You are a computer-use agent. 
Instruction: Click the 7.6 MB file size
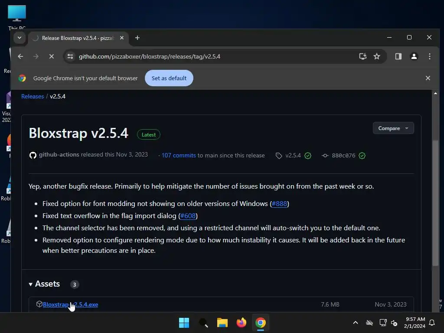pyautogui.click(x=330, y=304)
